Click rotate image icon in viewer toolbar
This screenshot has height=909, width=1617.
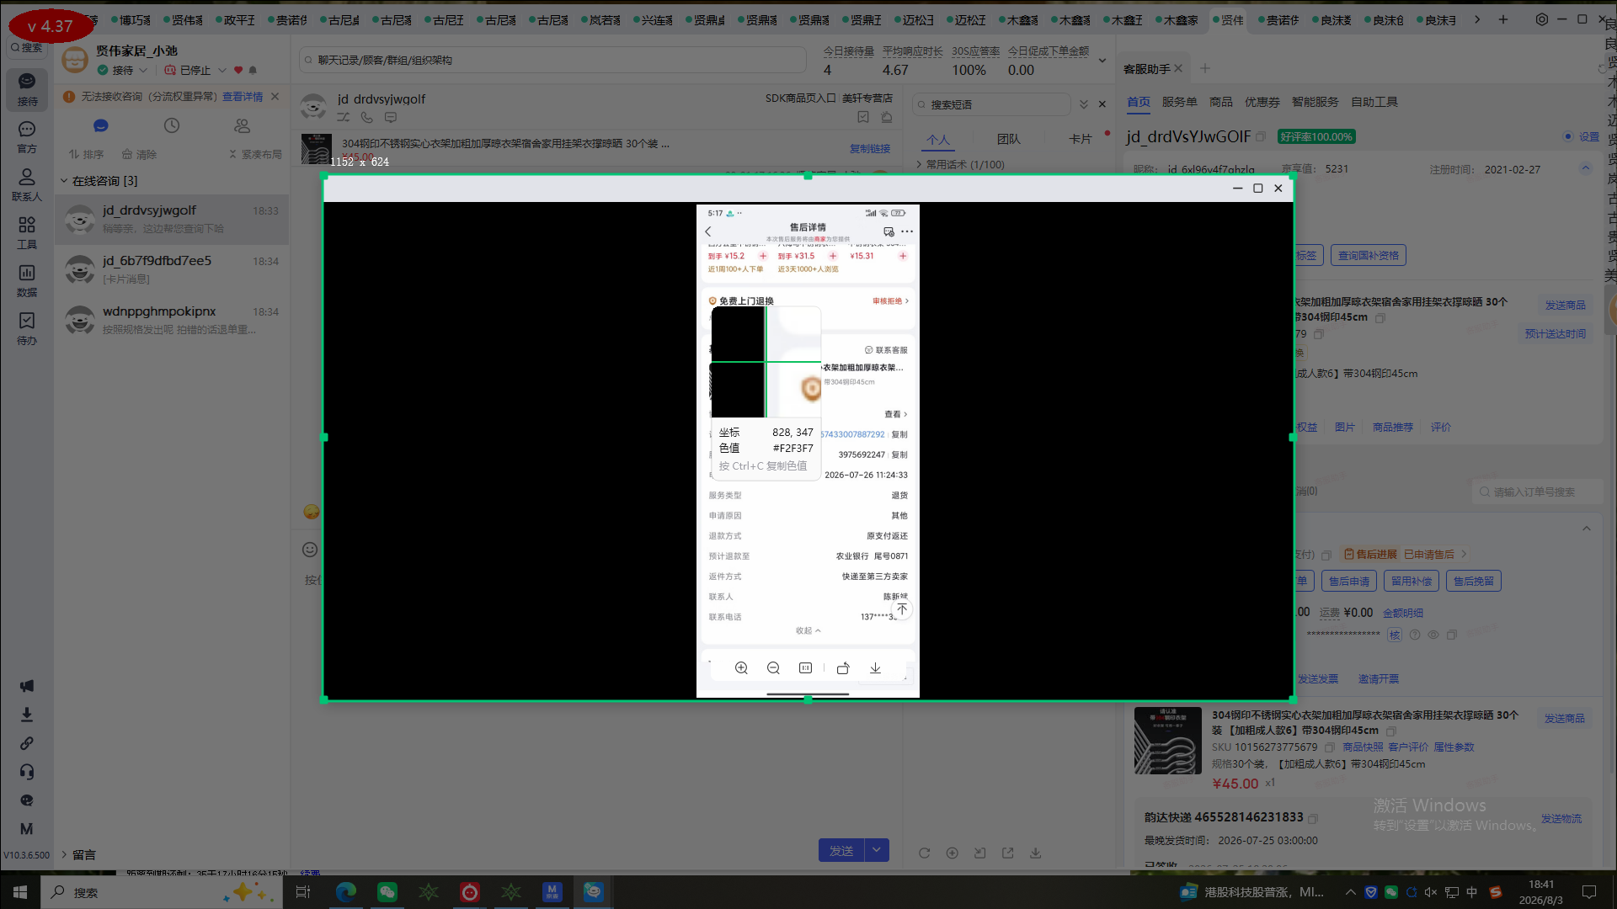(x=843, y=668)
